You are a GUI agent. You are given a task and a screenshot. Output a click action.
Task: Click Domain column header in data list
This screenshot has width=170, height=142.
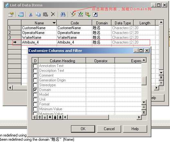[x=102, y=23]
